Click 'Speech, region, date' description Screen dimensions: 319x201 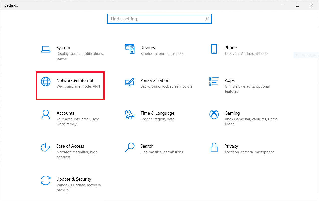[x=157, y=119]
